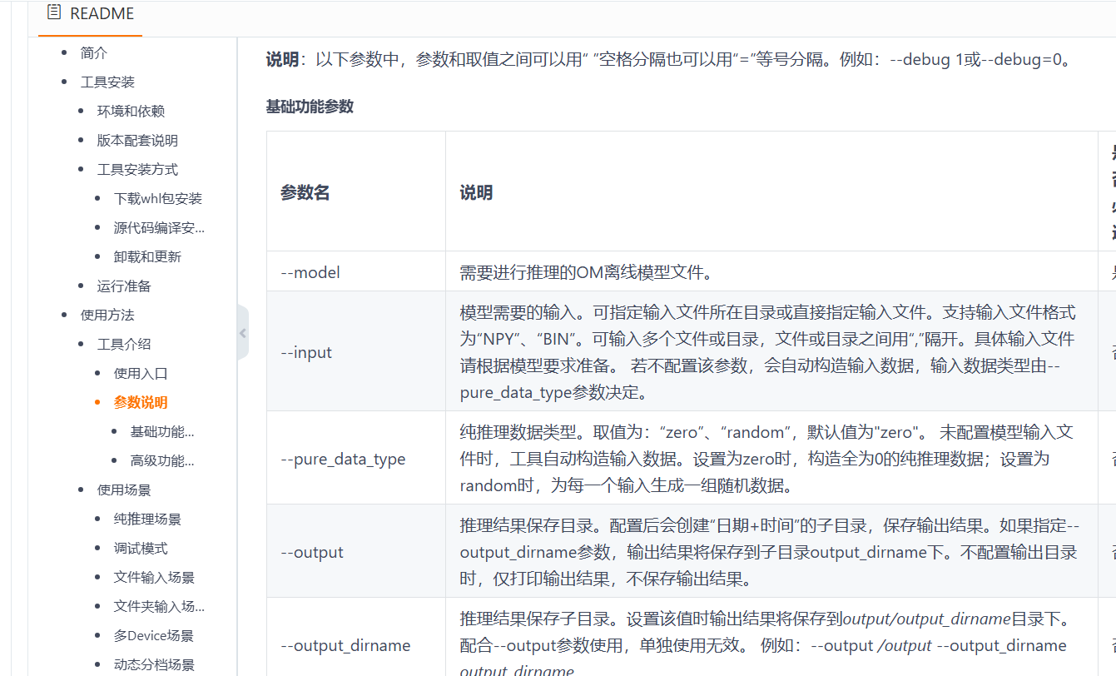Image resolution: width=1116 pixels, height=676 pixels.
Task: Collapse the sidebar with the arrow handle
Action: click(x=242, y=333)
